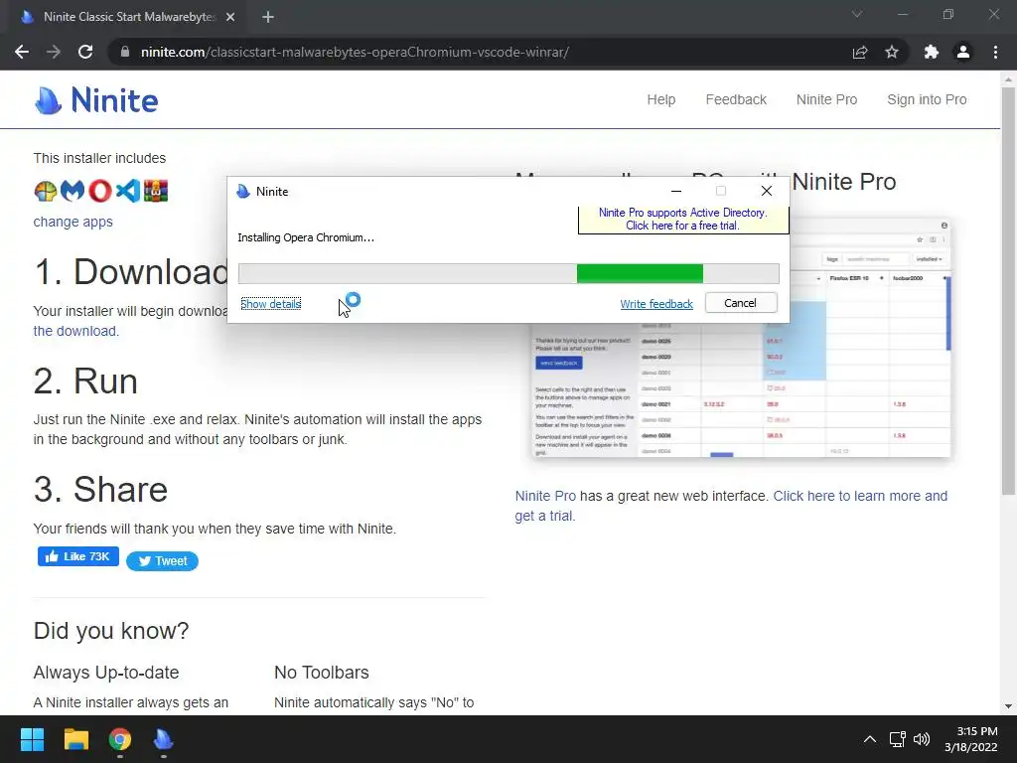Click Write feedback in Ninite dialog
The height and width of the screenshot is (763, 1017).
coord(656,304)
